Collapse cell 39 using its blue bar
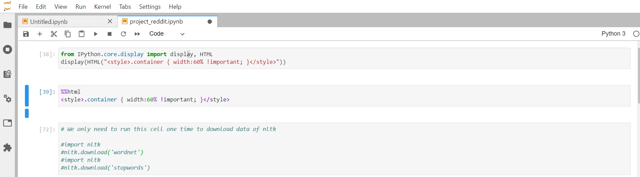 coord(27,96)
